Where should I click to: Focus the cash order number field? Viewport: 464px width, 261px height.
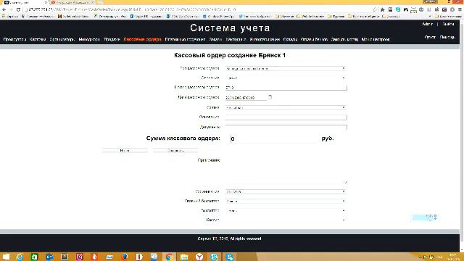click(x=286, y=87)
